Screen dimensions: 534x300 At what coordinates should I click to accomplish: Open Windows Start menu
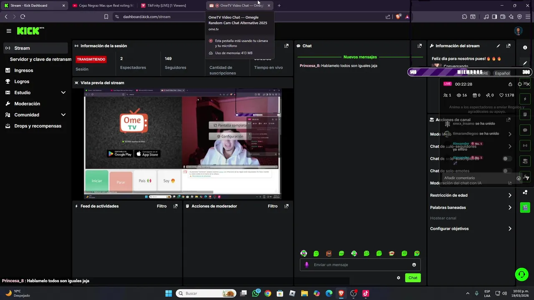pyautogui.click(x=169, y=293)
